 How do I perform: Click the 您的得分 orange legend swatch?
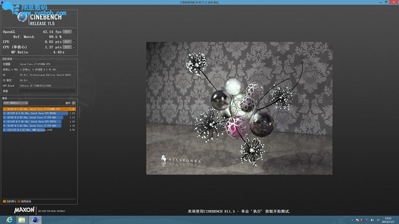pos(4,201)
